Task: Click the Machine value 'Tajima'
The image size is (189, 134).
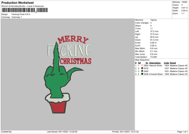Action: pos(153,20)
